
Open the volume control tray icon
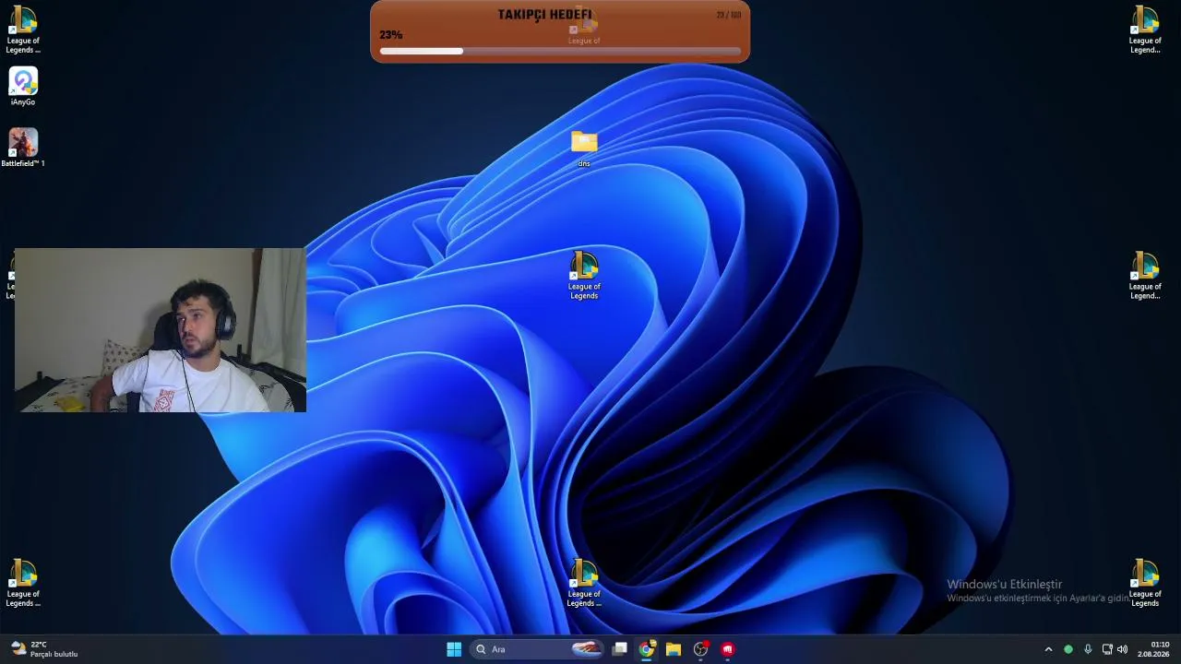(x=1123, y=649)
